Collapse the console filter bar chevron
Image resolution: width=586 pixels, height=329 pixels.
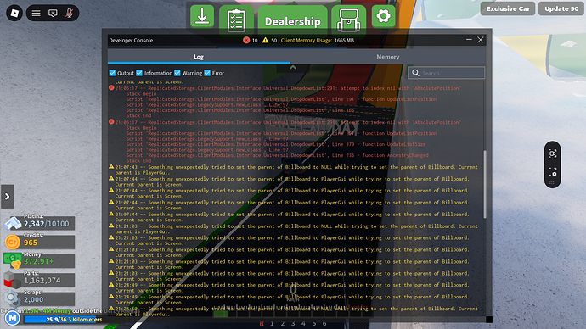pos(293,68)
